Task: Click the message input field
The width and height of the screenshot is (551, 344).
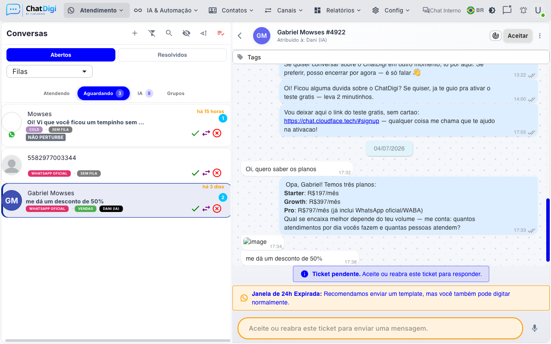Action: [x=380, y=328]
